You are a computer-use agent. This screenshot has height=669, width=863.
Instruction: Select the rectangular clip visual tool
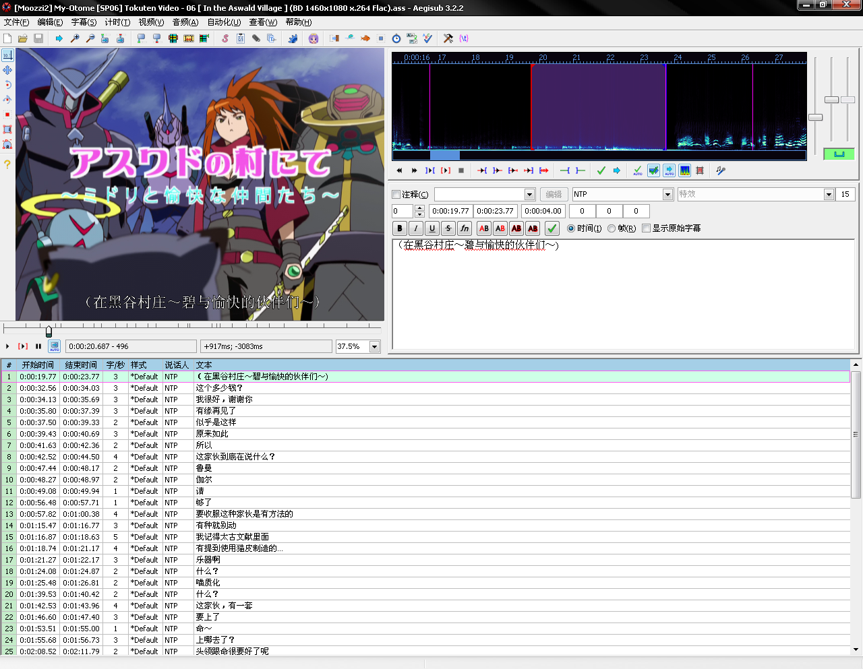[7, 129]
